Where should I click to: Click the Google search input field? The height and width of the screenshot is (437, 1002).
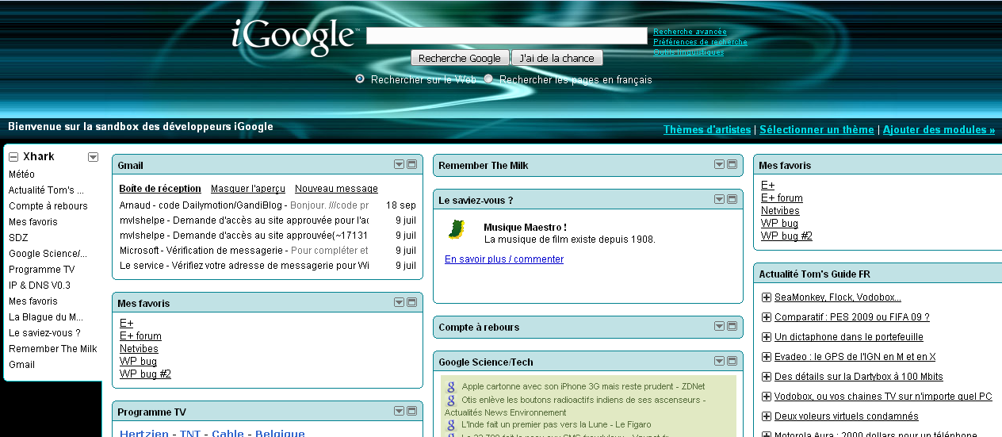pyautogui.click(x=507, y=36)
